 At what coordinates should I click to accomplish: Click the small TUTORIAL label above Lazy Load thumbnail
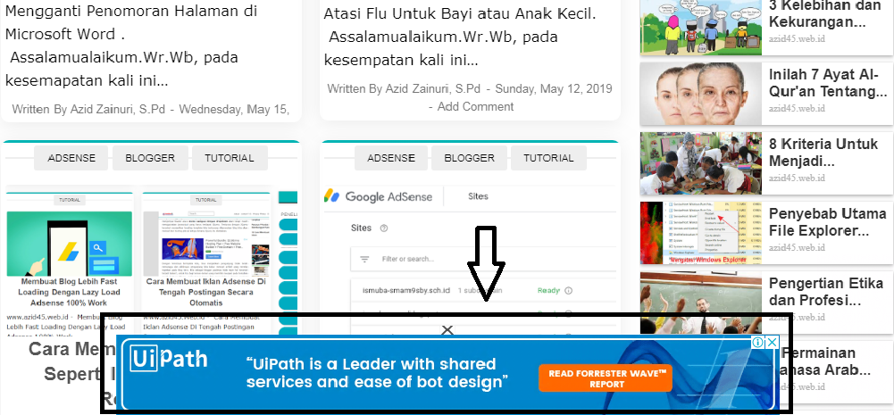pos(70,200)
